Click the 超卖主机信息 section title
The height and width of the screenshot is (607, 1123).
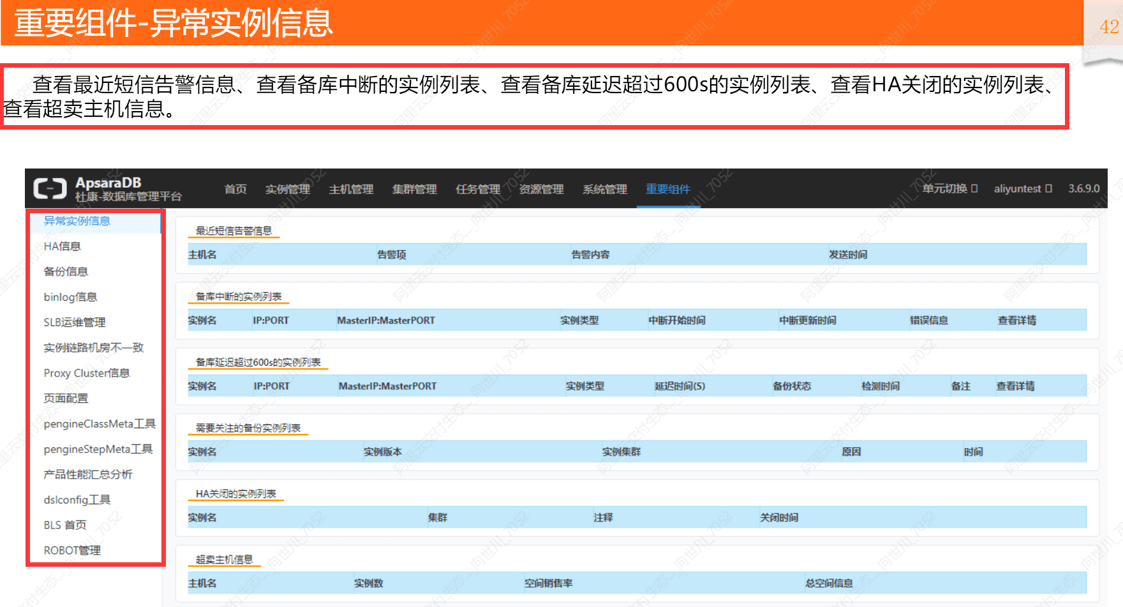pos(224,560)
